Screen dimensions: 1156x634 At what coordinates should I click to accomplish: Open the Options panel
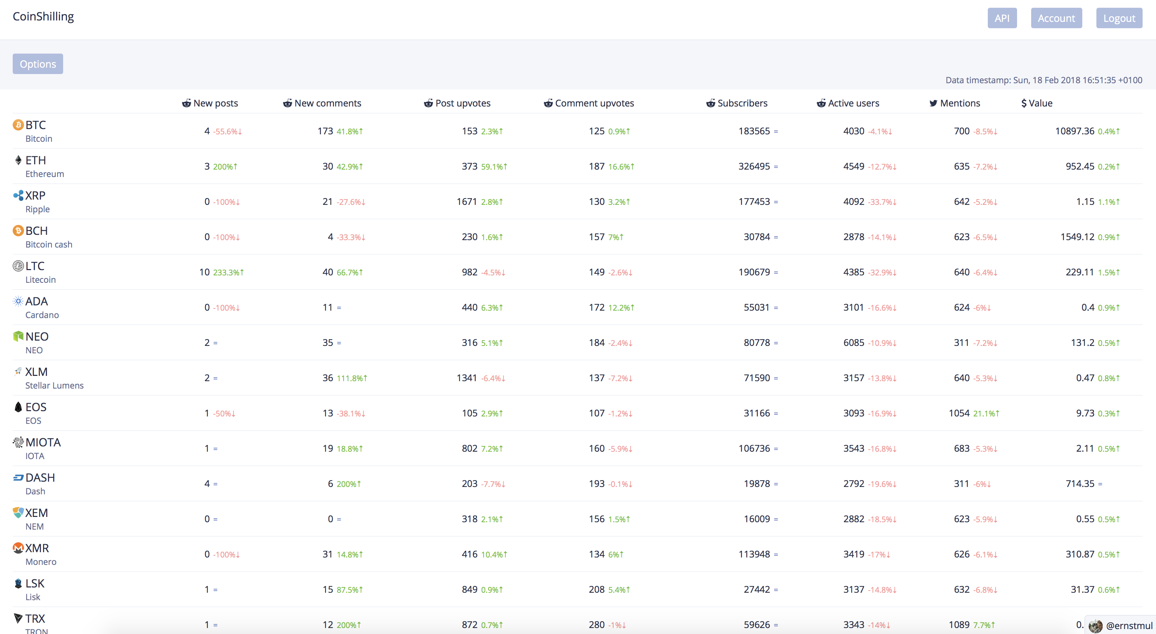click(x=38, y=64)
